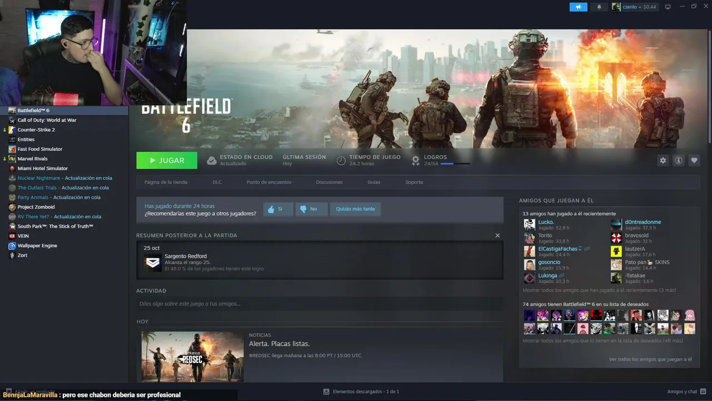The image size is (712, 401).
Task: Click the achievements gear icon
Action: [x=416, y=160]
